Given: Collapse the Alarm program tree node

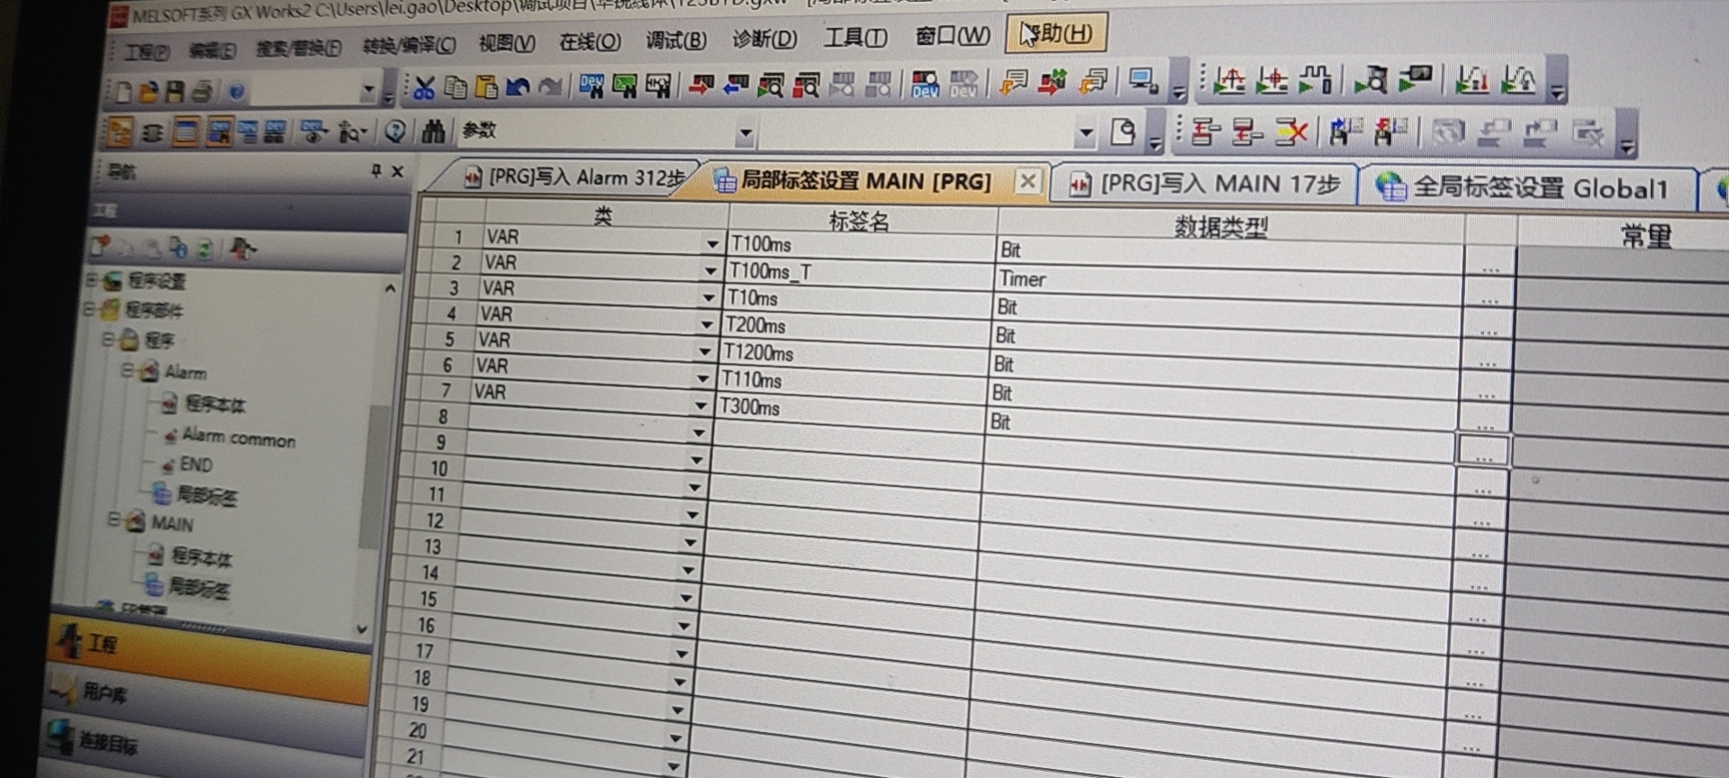Looking at the screenshot, I should pyautogui.click(x=128, y=370).
